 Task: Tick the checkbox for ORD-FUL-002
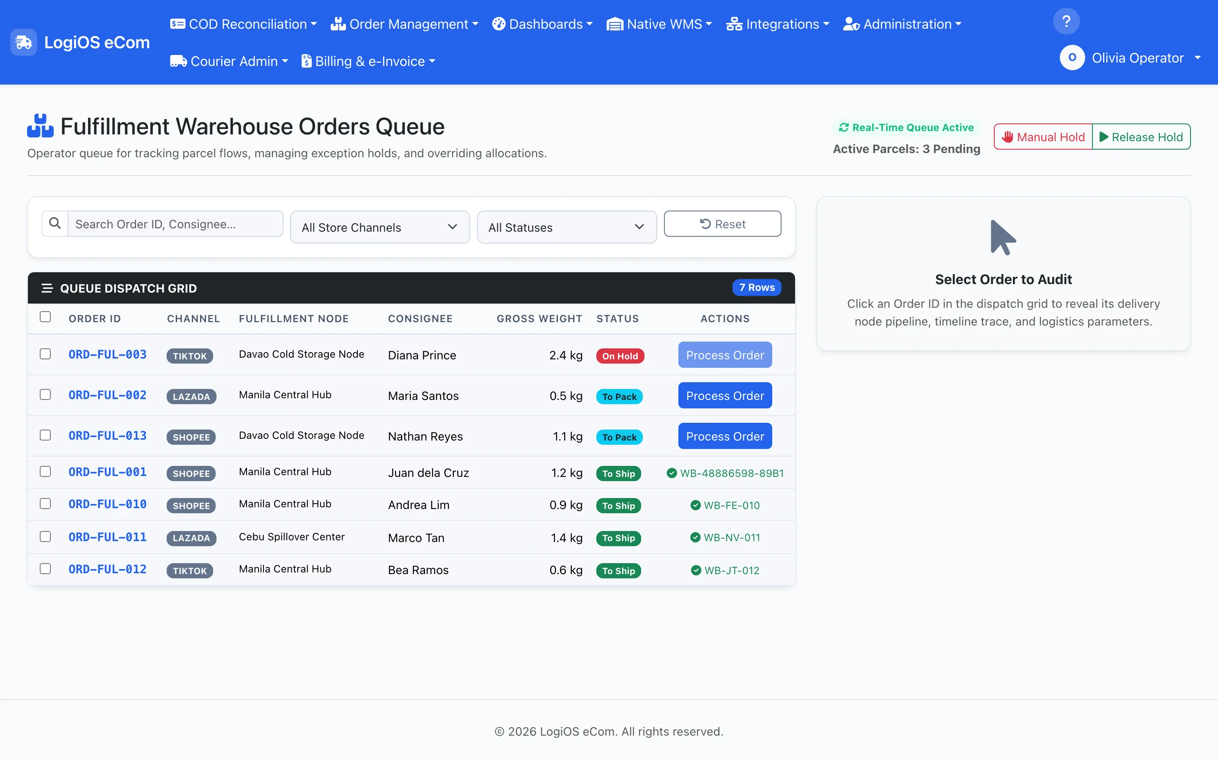(x=45, y=394)
